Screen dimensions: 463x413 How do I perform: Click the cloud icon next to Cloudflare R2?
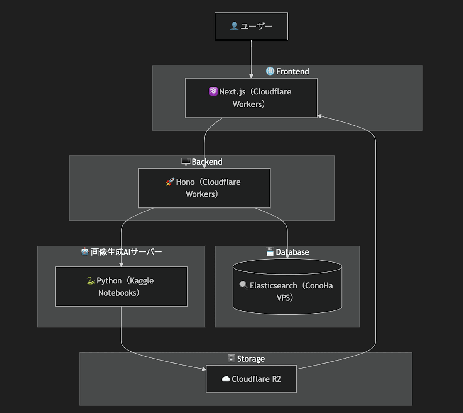226,379
